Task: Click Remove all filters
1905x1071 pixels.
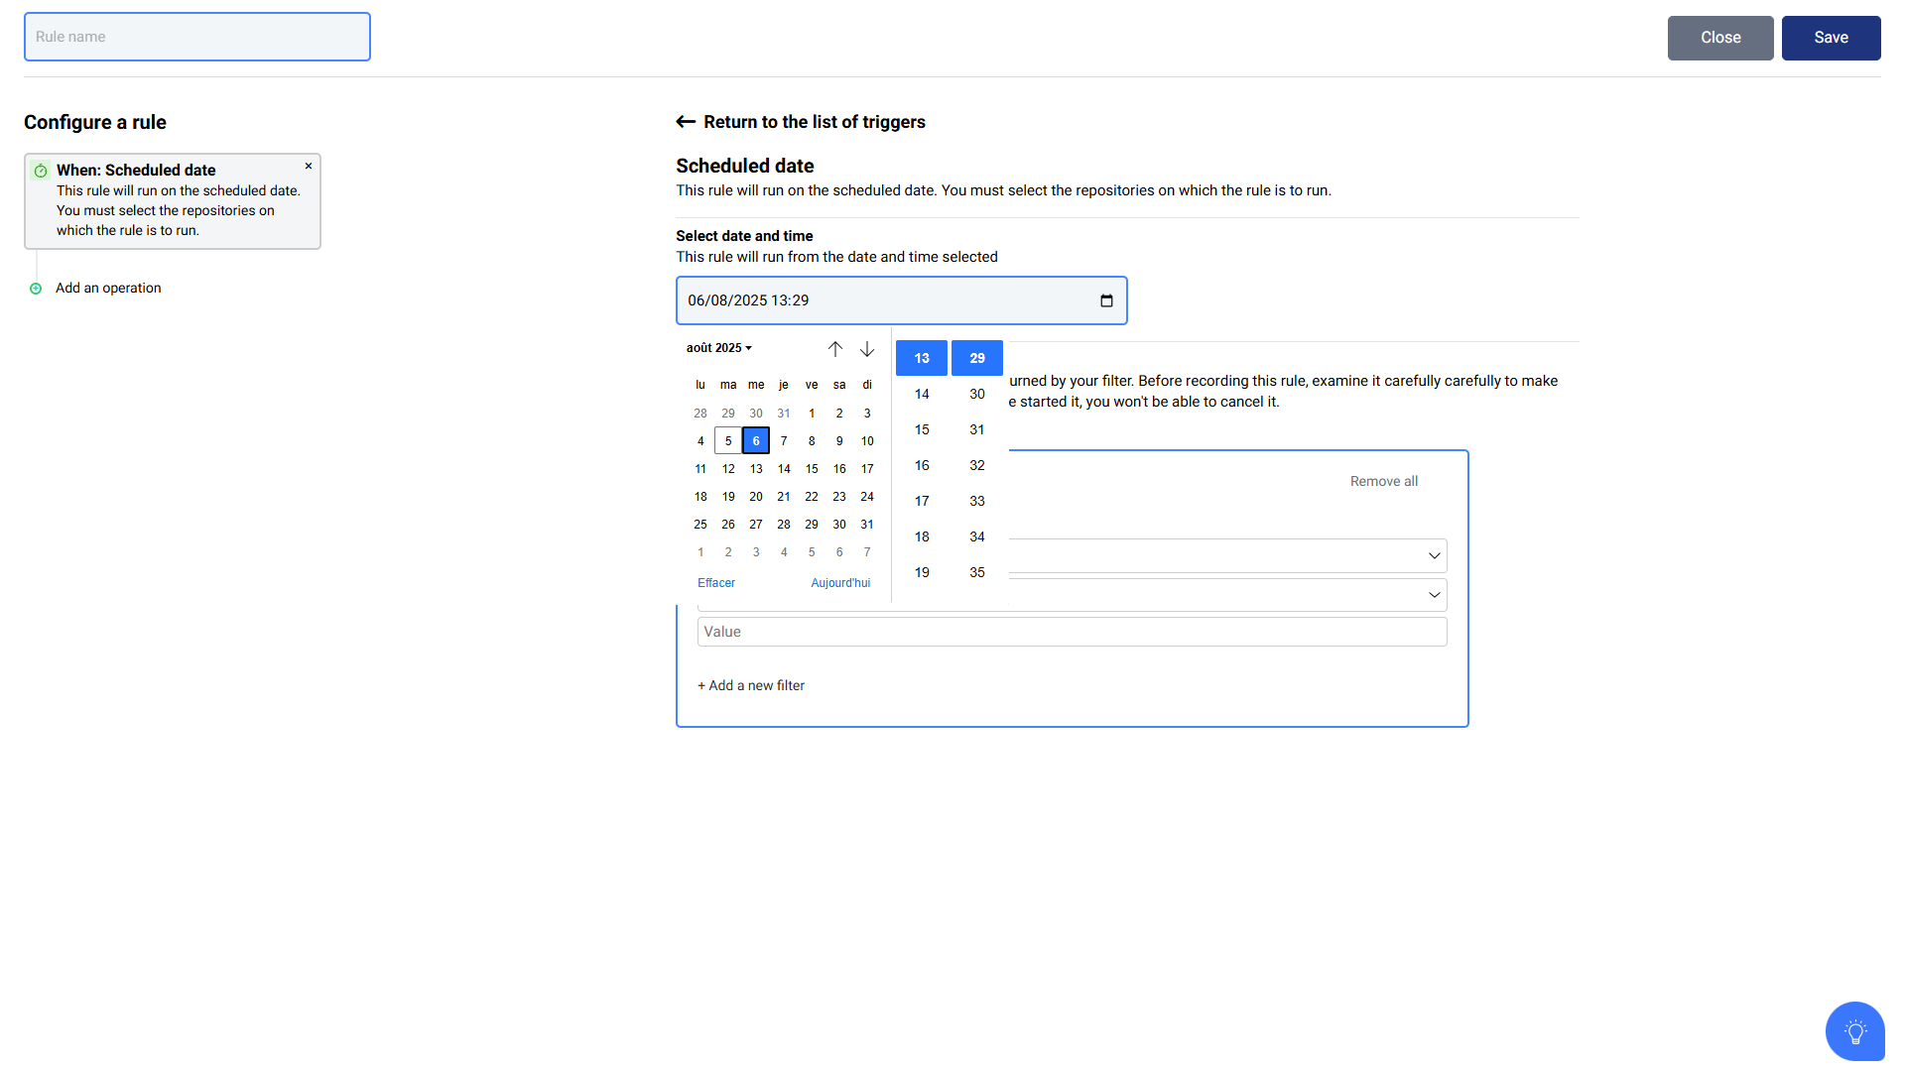Action: coord(1383,481)
